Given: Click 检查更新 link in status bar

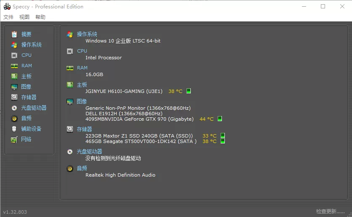Looking at the screenshot, I should coord(330,212).
